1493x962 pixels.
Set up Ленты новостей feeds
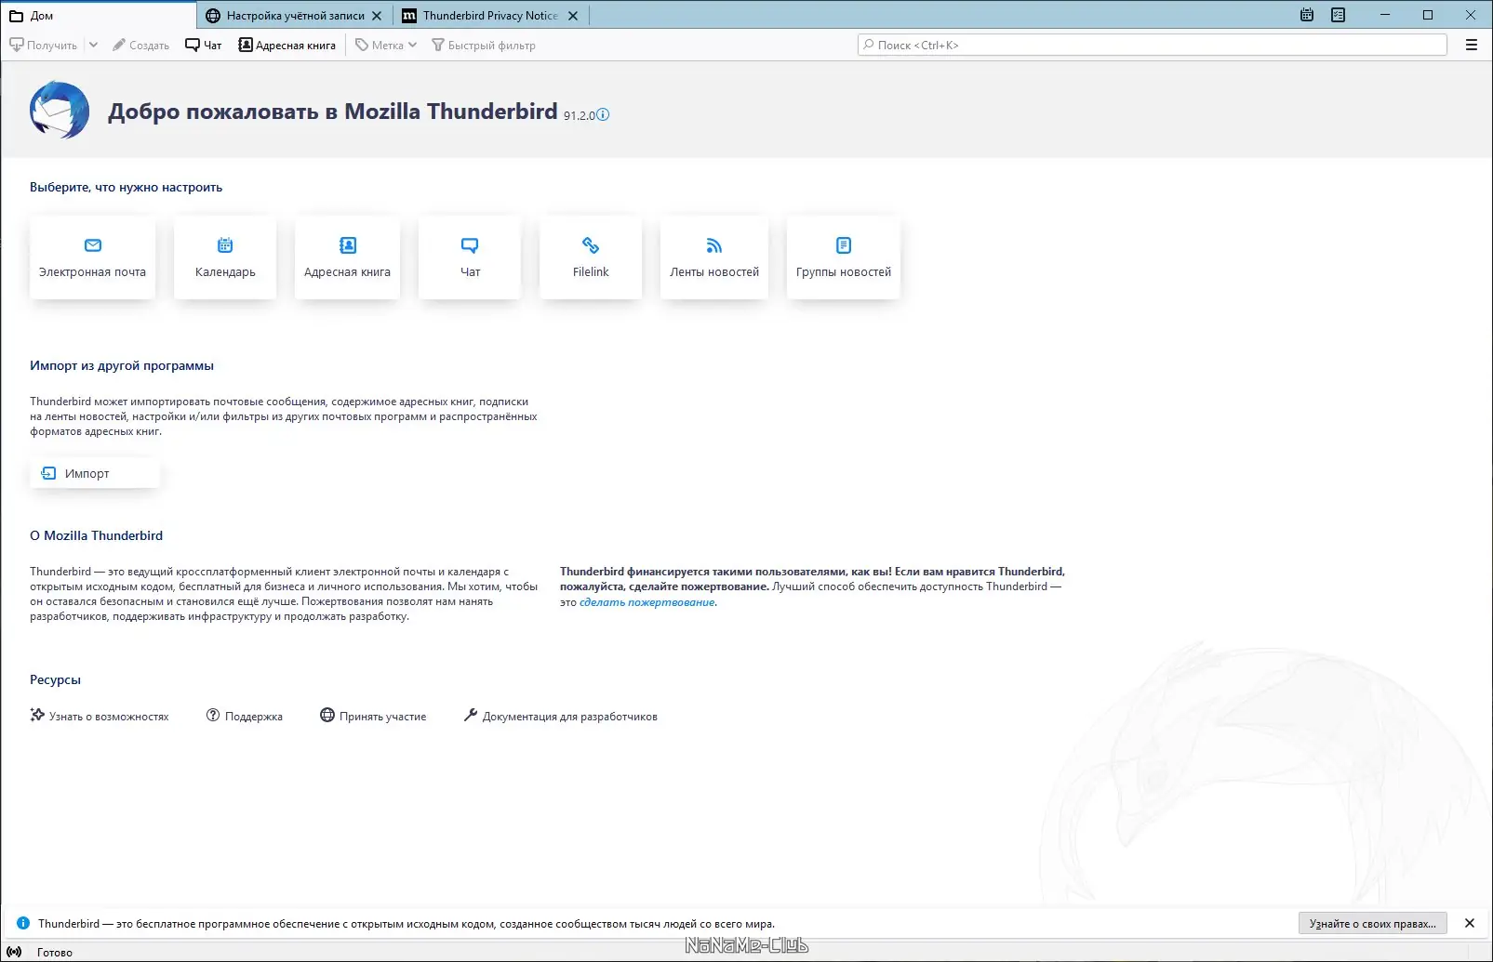coord(714,257)
